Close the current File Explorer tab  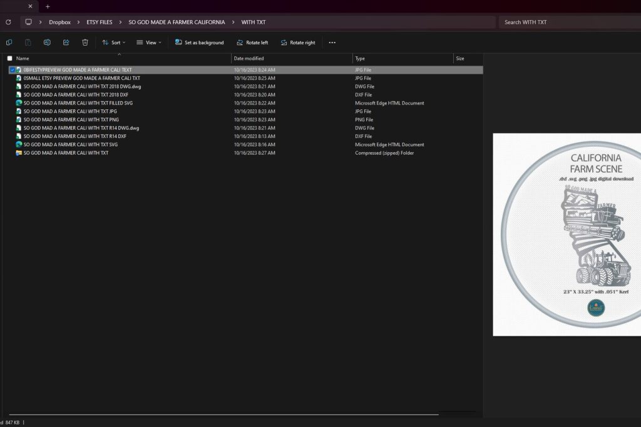[30, 6]
